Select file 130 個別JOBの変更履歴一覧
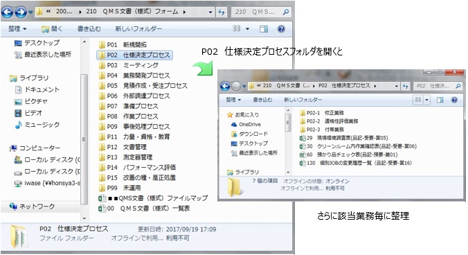The height and width of the screenshot is (255, 468). [356, 163]
